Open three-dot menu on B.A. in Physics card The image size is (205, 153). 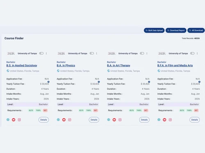pyautogui.click(x=97, y=53)
